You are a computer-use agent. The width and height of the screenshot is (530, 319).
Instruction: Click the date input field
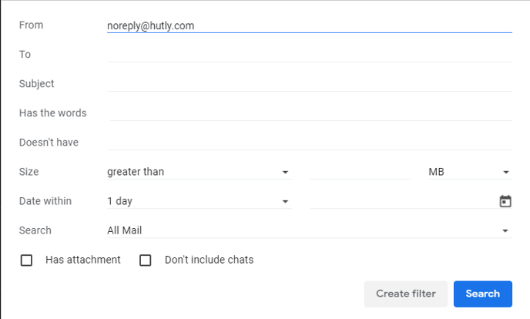click(404, 201)
